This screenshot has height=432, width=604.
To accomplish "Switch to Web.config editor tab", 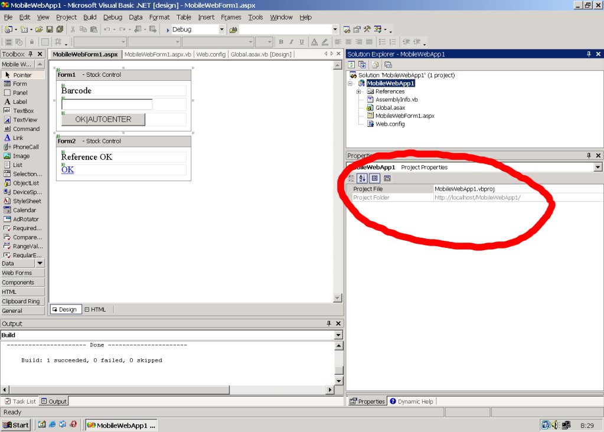I will click(x=211, y=54).
